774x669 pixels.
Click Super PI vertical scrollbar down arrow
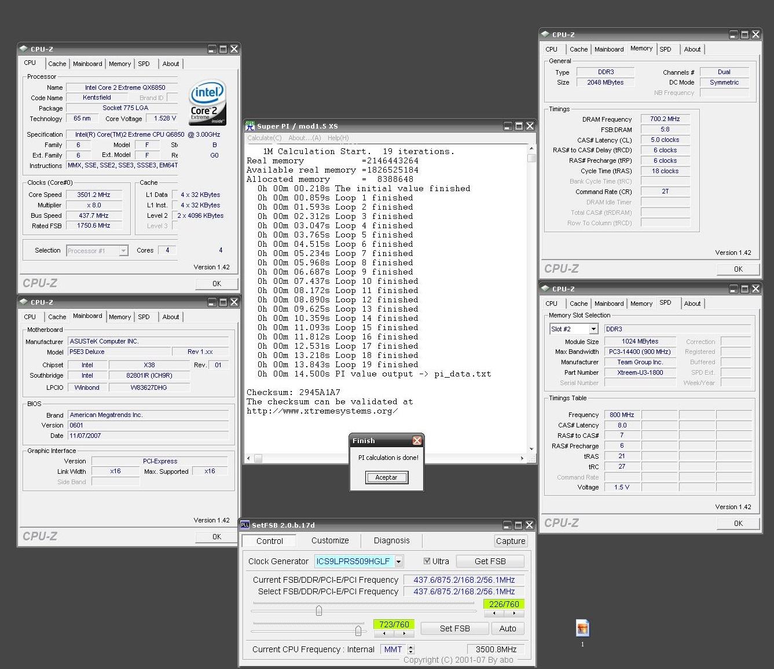tap(531, 449)
